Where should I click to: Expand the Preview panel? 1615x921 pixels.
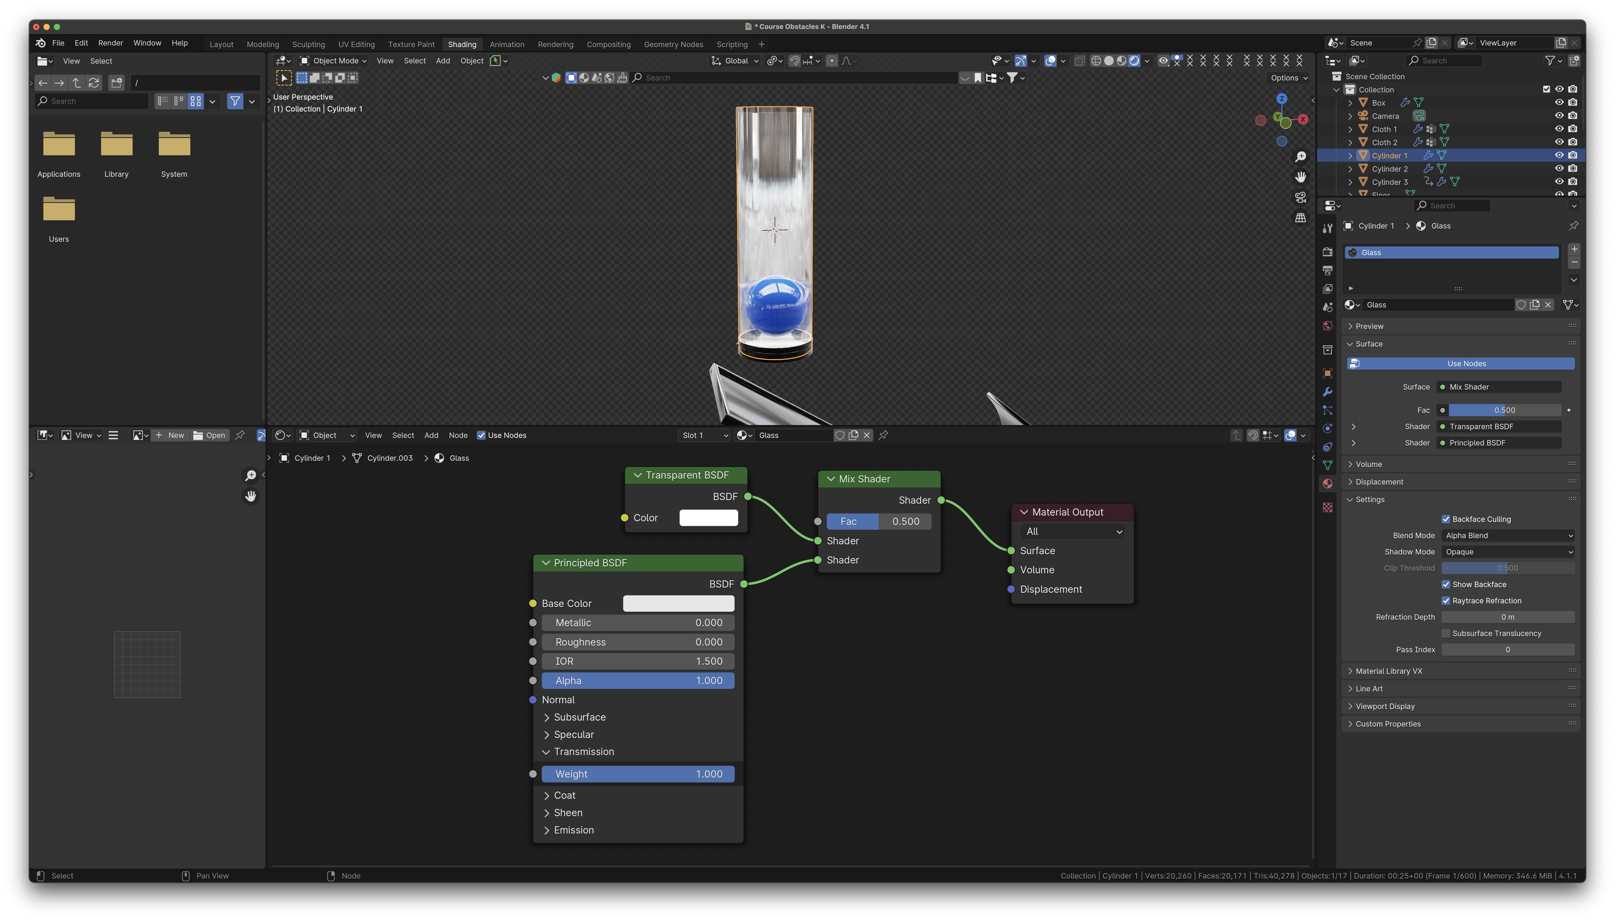(1349, 326)
